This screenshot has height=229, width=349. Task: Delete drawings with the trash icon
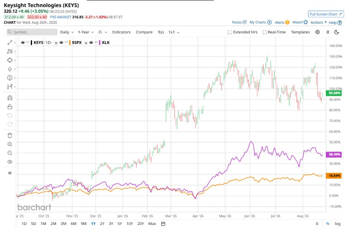[10, 136]
